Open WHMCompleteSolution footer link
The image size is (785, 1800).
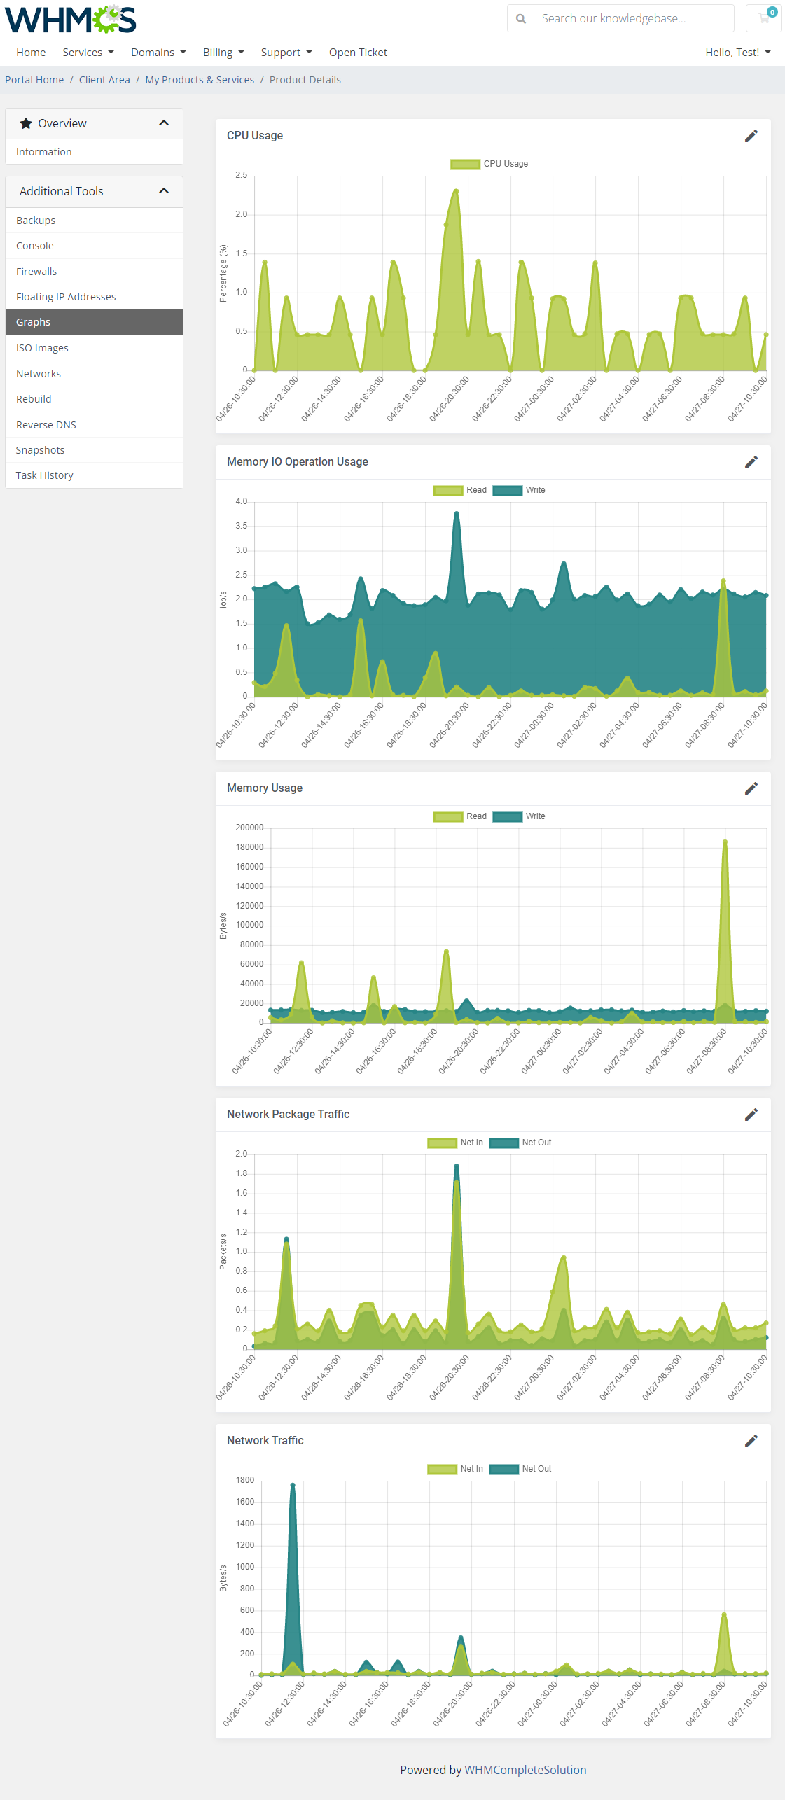pos(525,1770)
